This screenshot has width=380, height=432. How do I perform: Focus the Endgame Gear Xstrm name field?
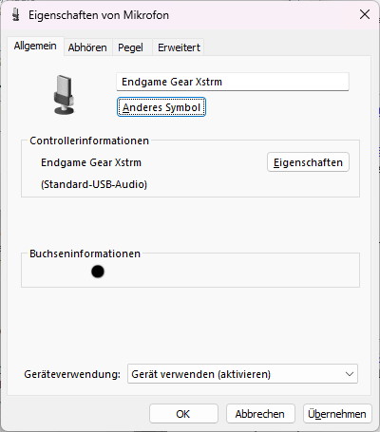tap(233, 82)
